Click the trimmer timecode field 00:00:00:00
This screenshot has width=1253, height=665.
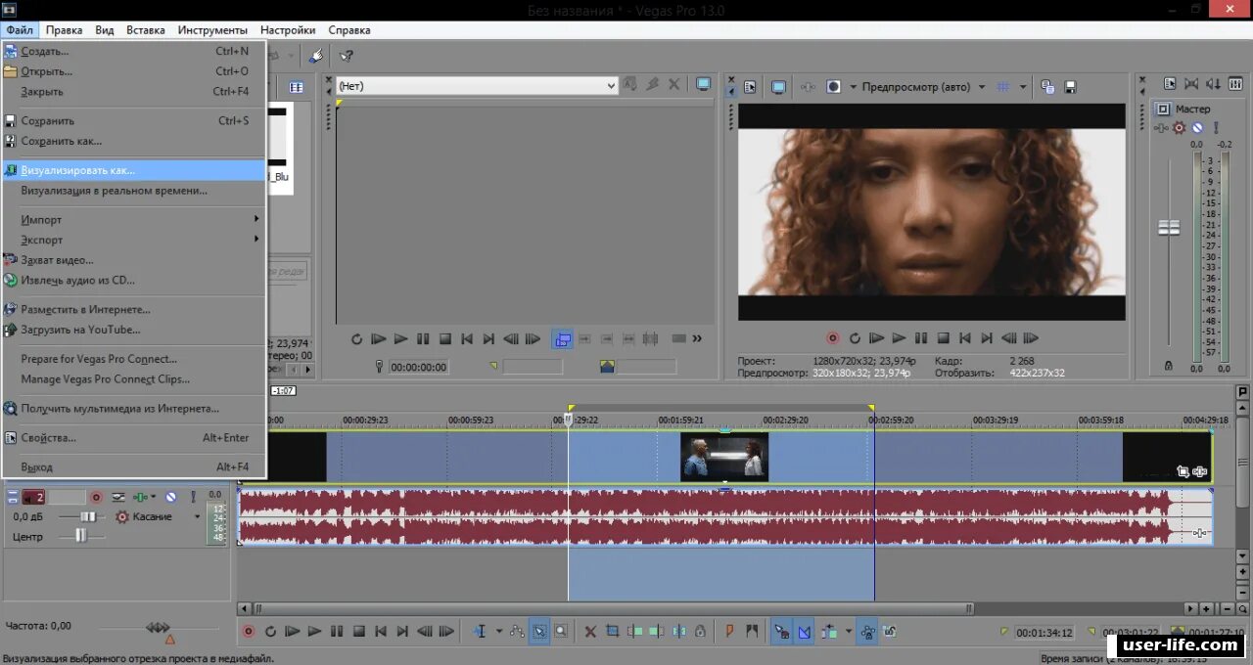point(418,368)
